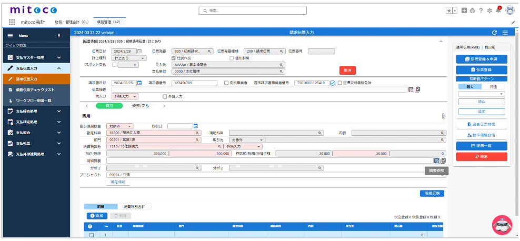This screenshot has height=241, width=520.
Task: Click the 証憑一覧 button
Action: click(482, 146)
